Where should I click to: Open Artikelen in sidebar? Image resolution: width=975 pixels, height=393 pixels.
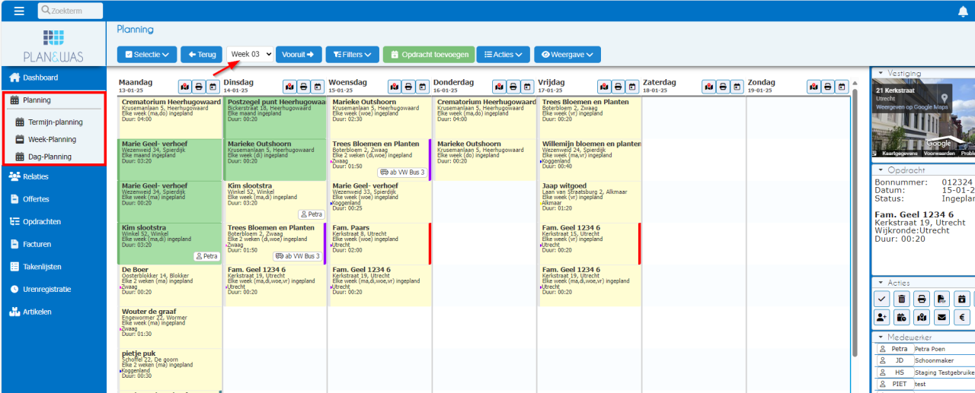(53, 312)
